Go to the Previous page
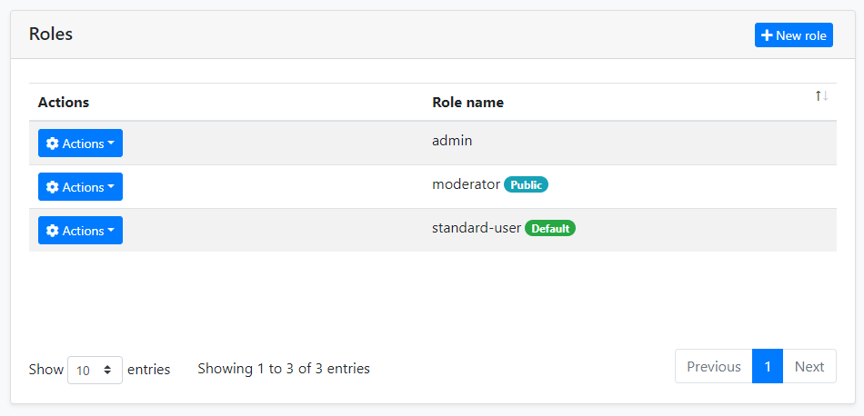 pyautogui.click(x=713, y=367)
